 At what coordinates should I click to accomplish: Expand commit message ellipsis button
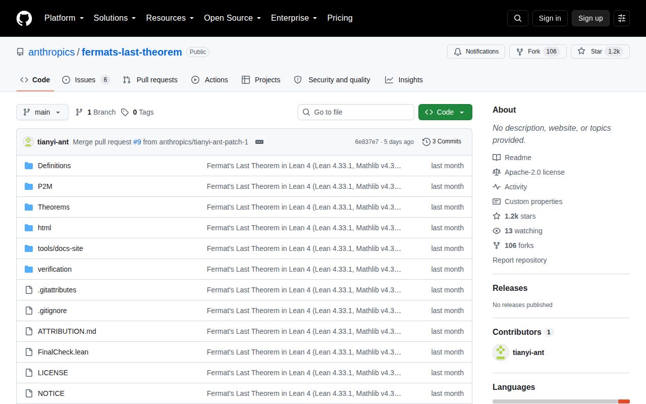tap(259, 142)
